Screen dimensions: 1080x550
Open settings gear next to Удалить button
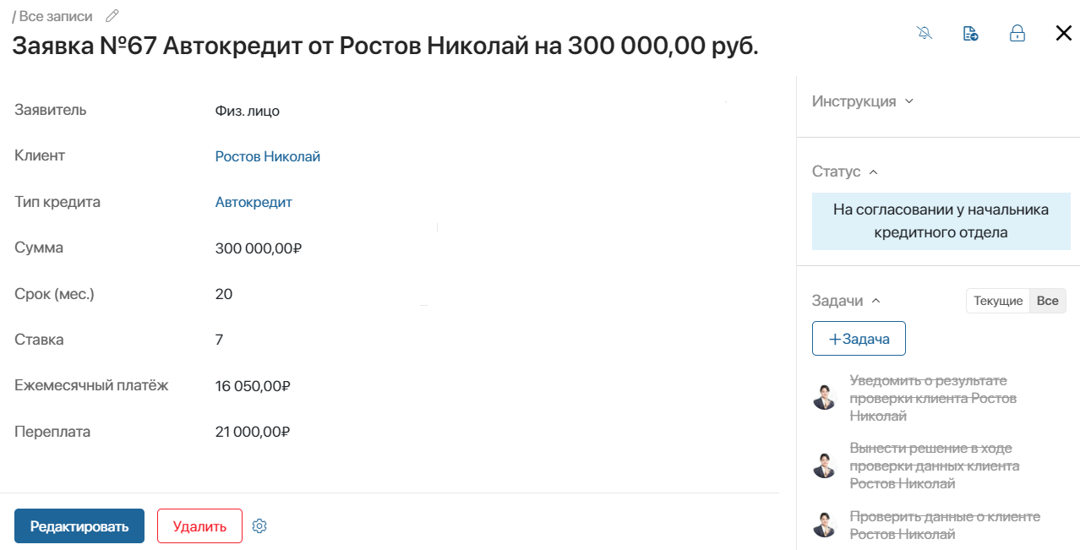point(259,526)
